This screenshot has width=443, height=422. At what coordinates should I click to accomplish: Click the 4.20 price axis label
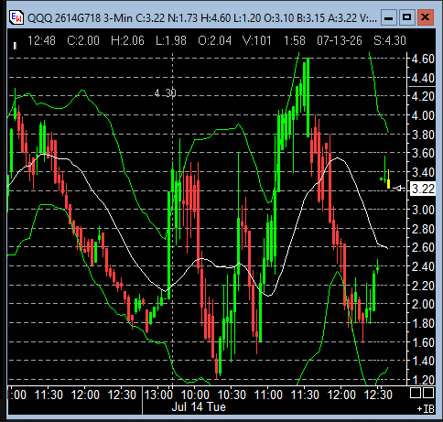click(423, 96)
